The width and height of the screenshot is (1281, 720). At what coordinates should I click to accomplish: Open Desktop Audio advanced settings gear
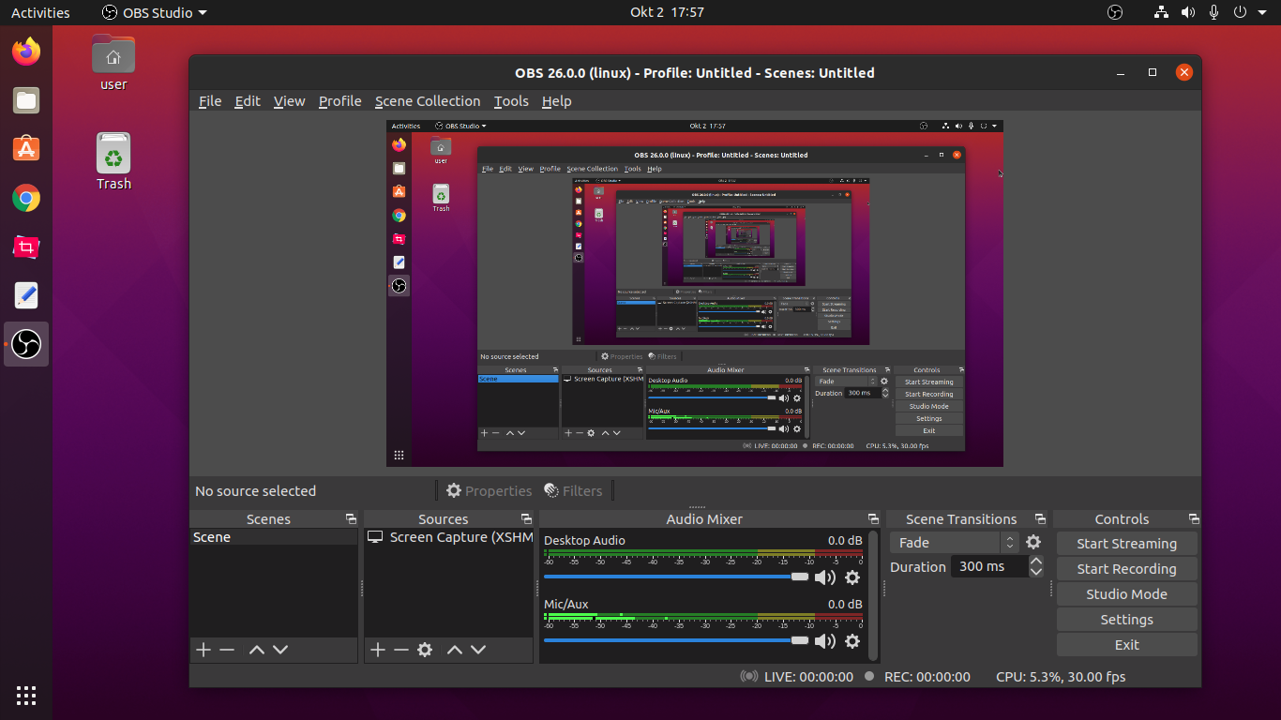point(852,577)
